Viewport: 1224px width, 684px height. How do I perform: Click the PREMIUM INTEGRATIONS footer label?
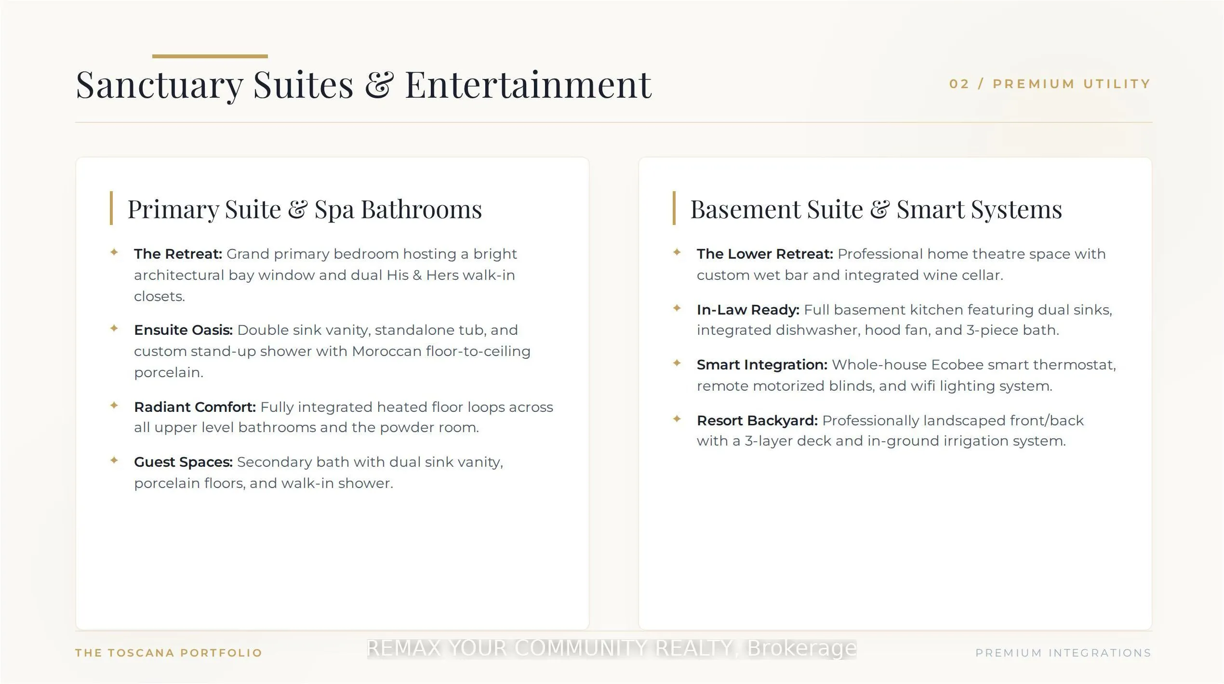click(1064, 653)
